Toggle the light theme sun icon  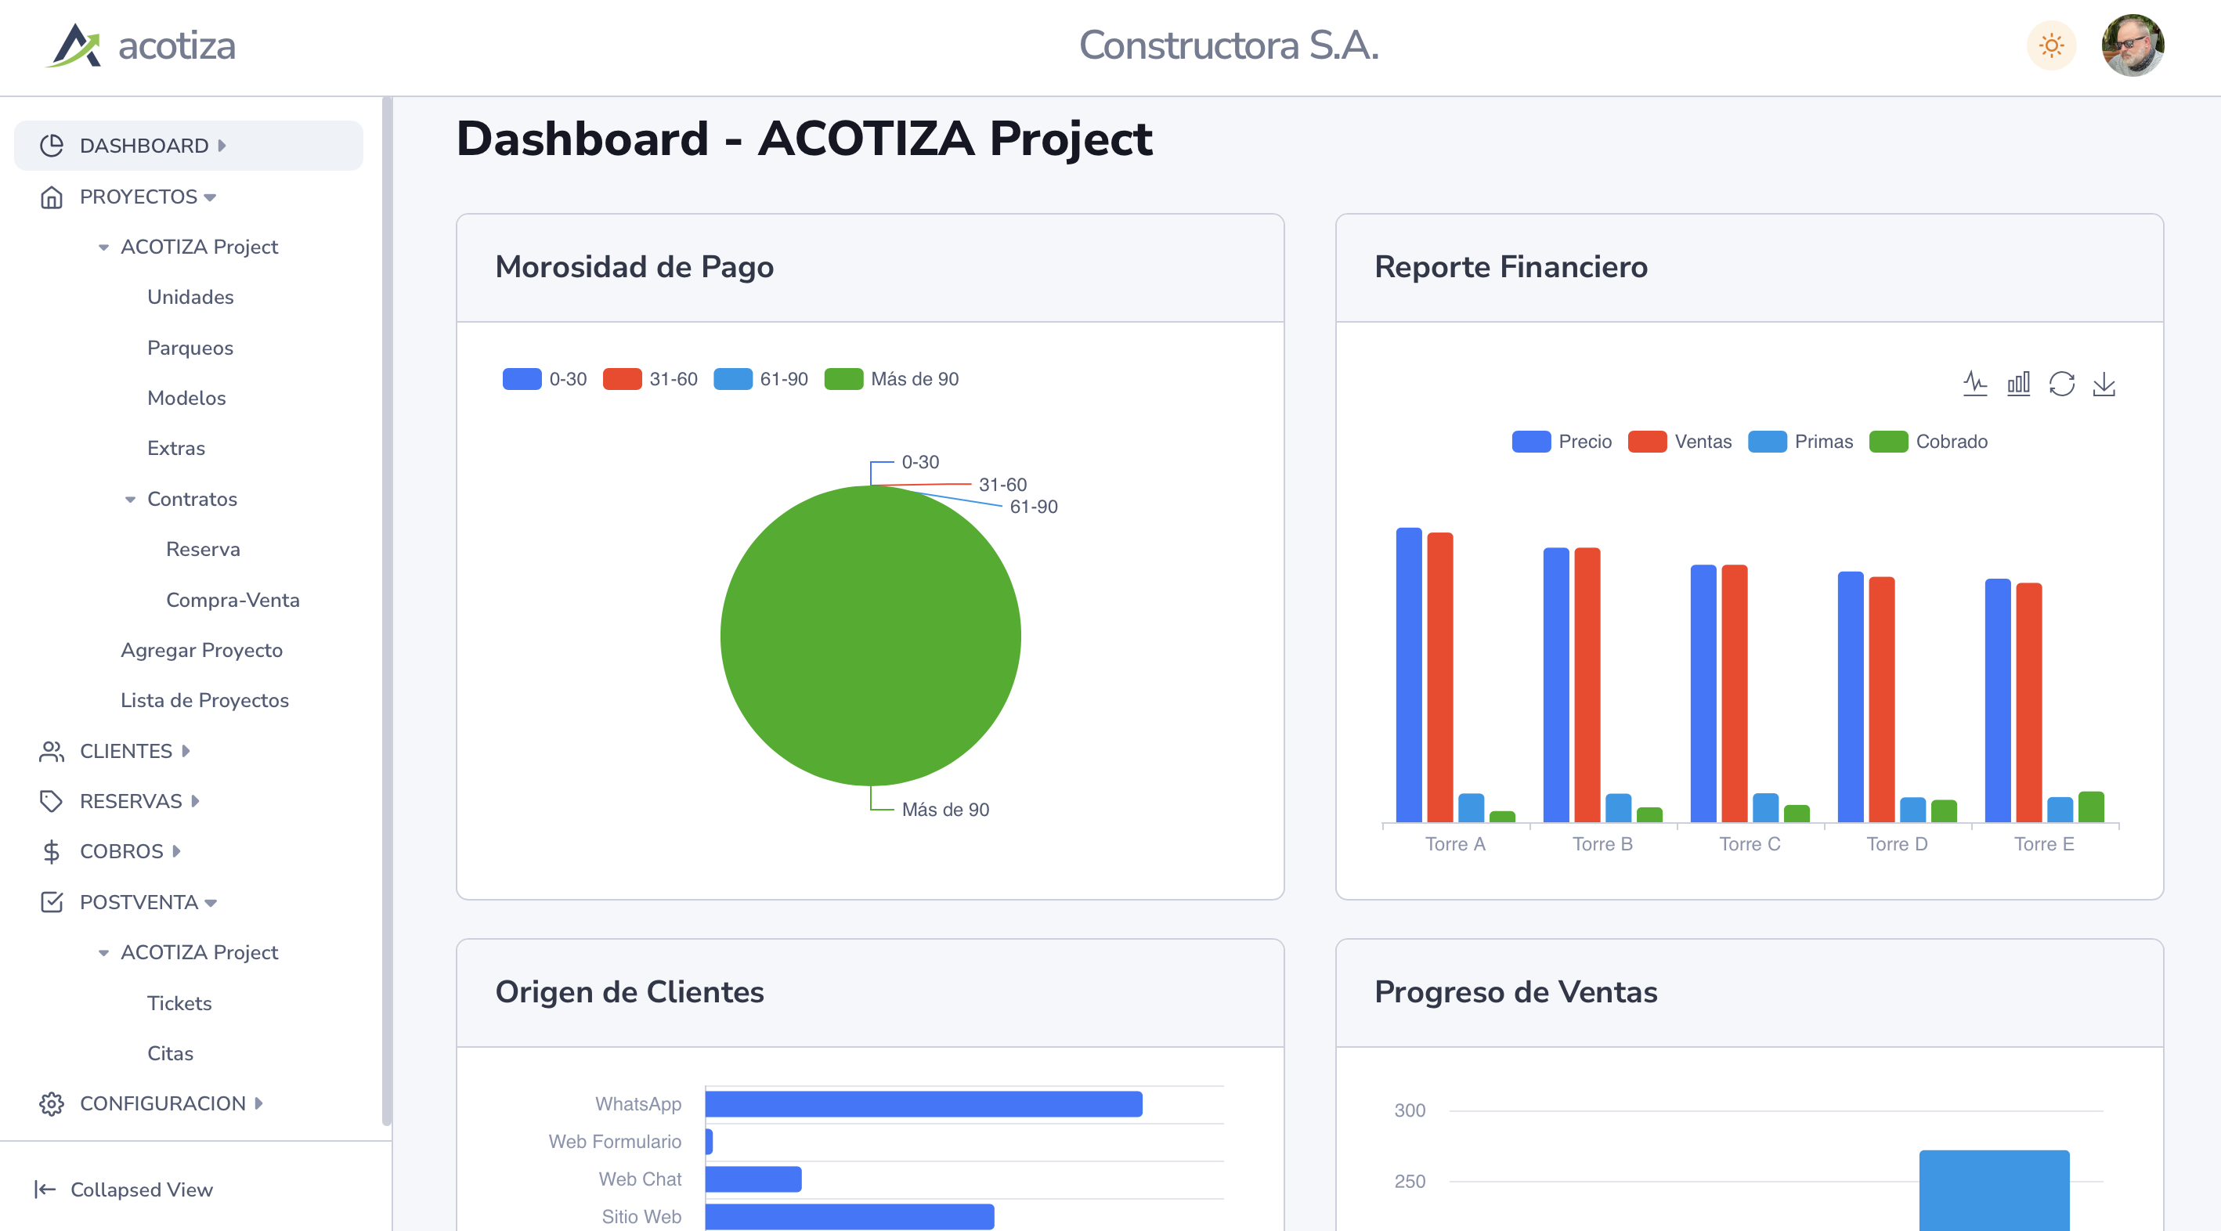pyautogui.click(x=2051, y=45)
